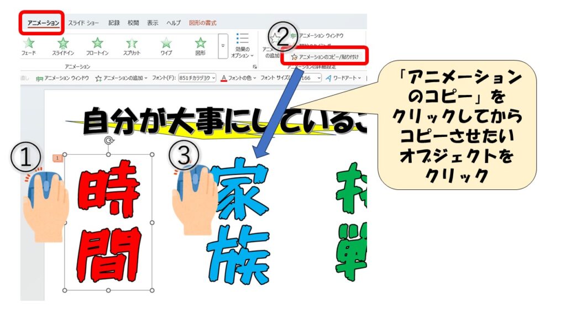Open 効果のオプション dropdown
Screen dimensions: 566x318
(242, 46)
